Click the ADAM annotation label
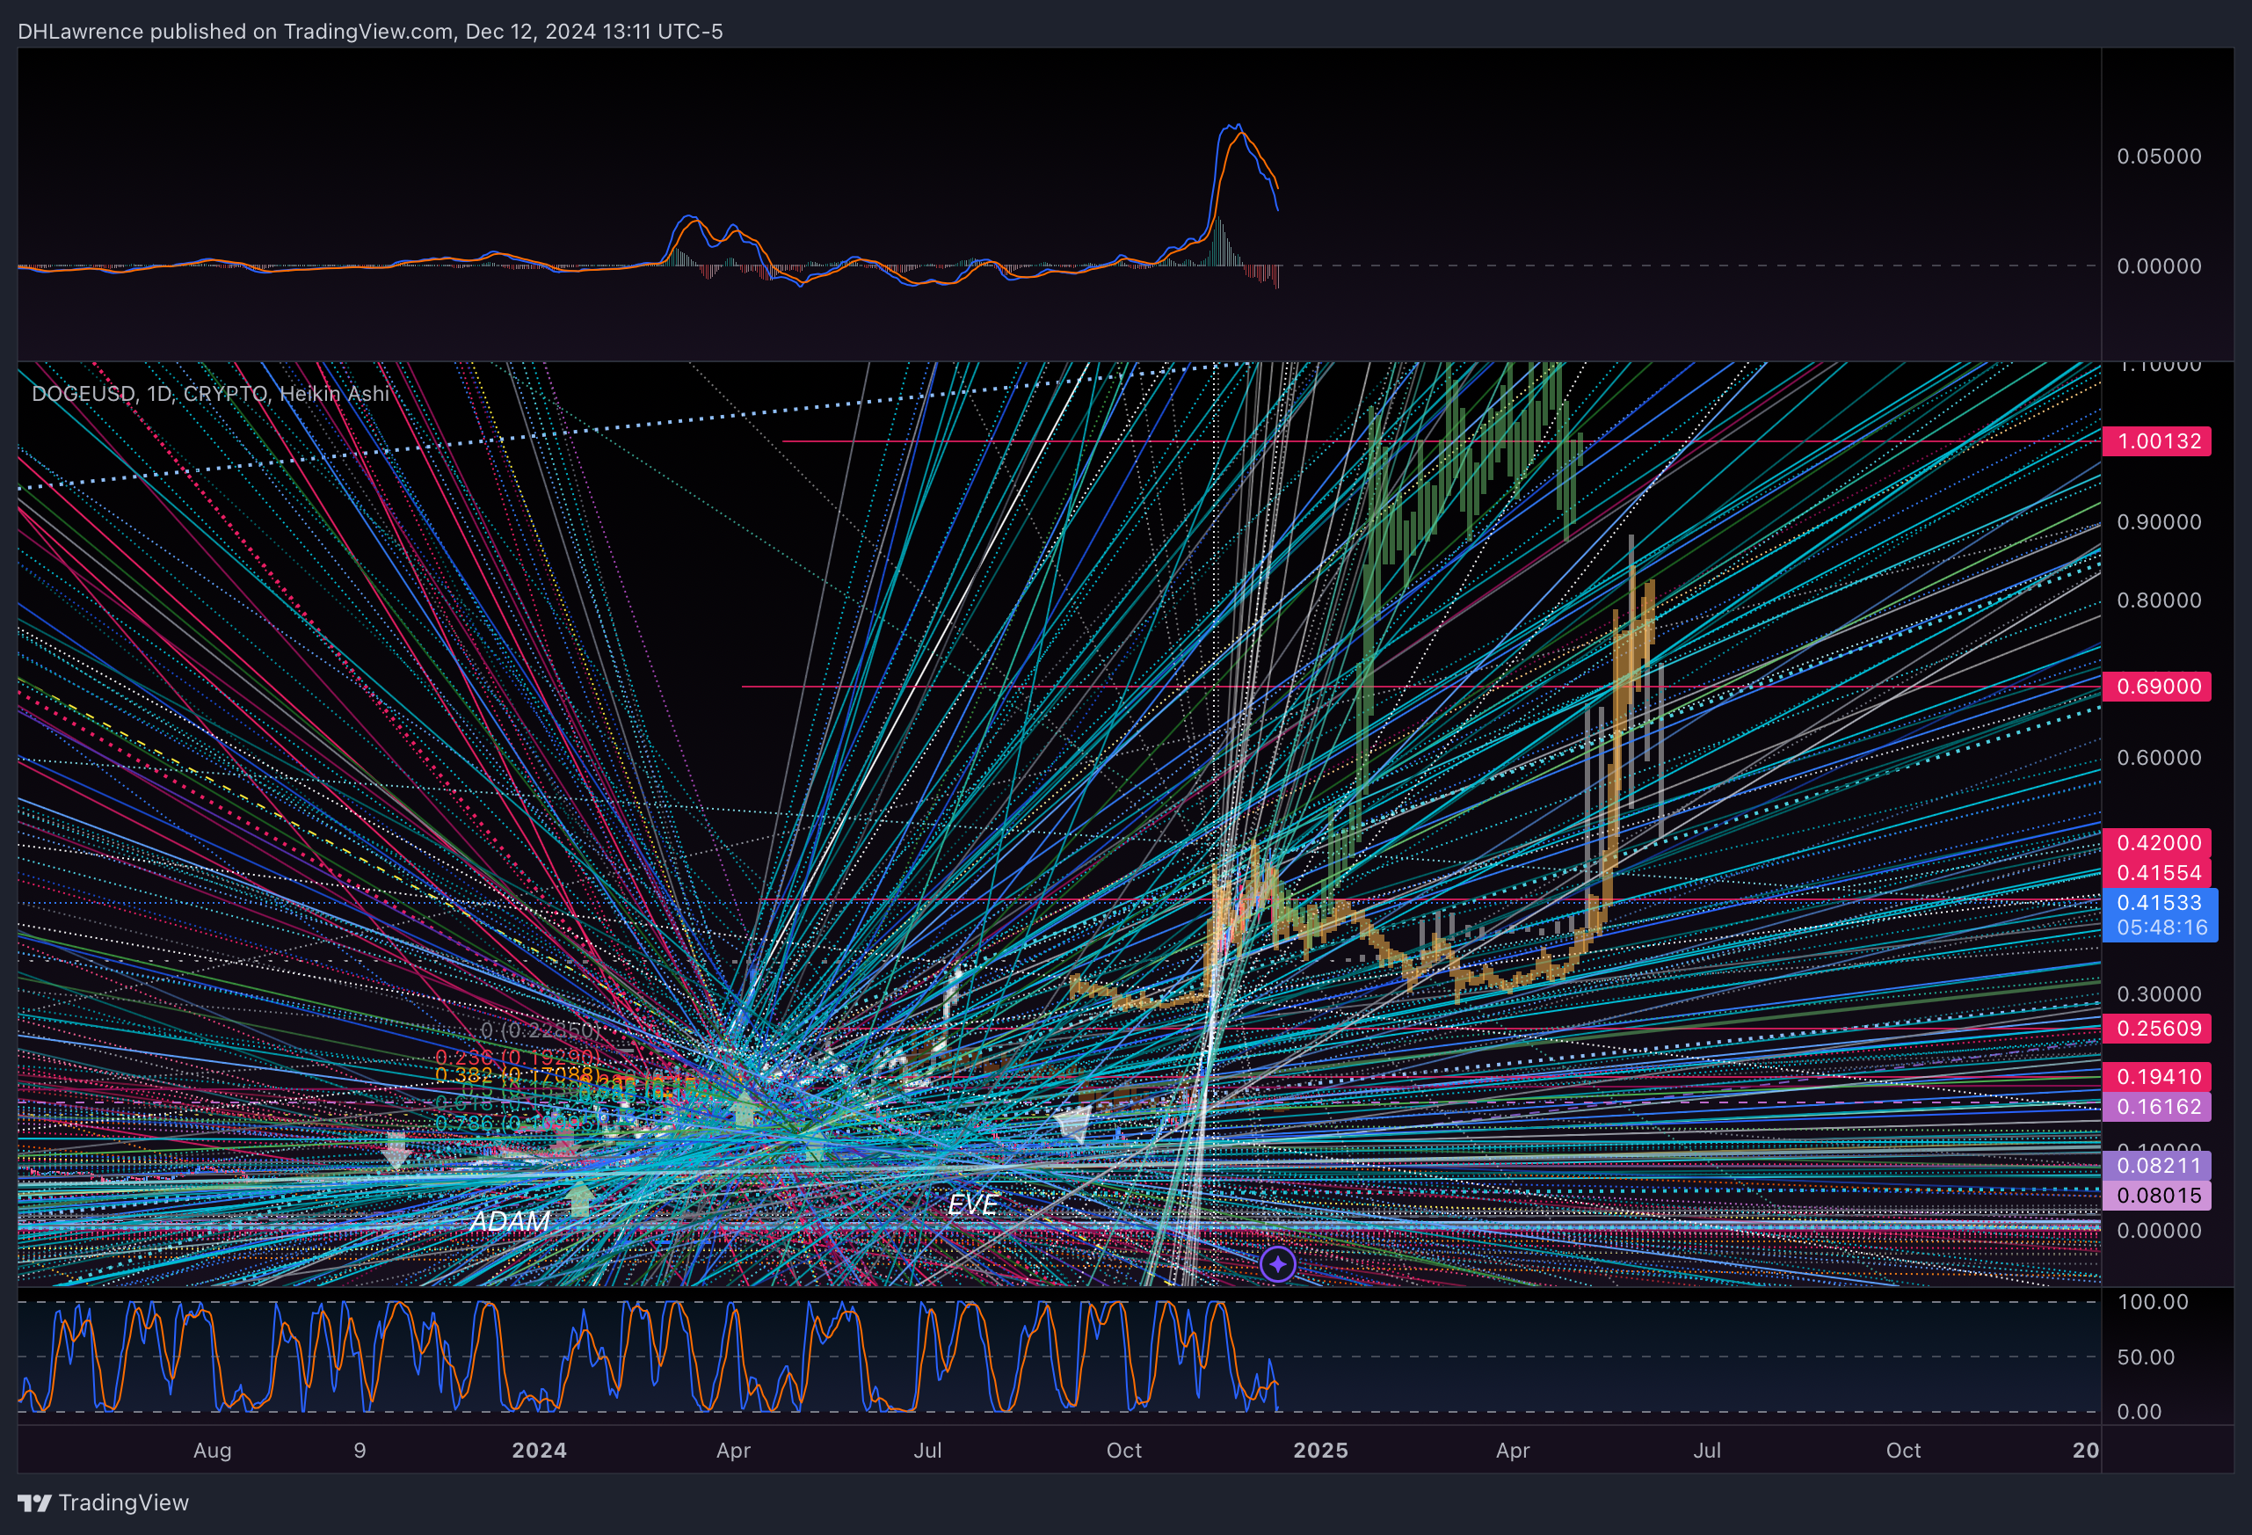2252x1535 pixels. point(510,1221)
